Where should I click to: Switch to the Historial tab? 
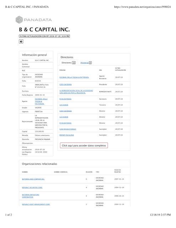pos(84,63)
